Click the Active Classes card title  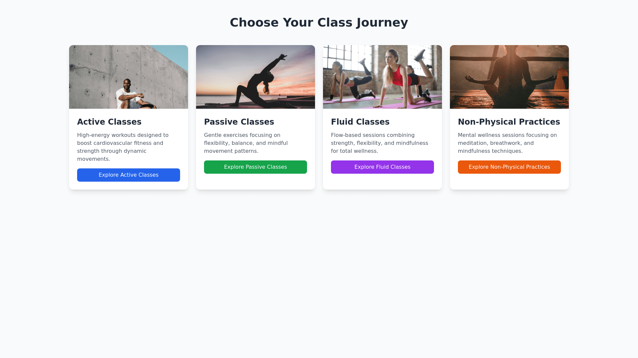[109, 122]
